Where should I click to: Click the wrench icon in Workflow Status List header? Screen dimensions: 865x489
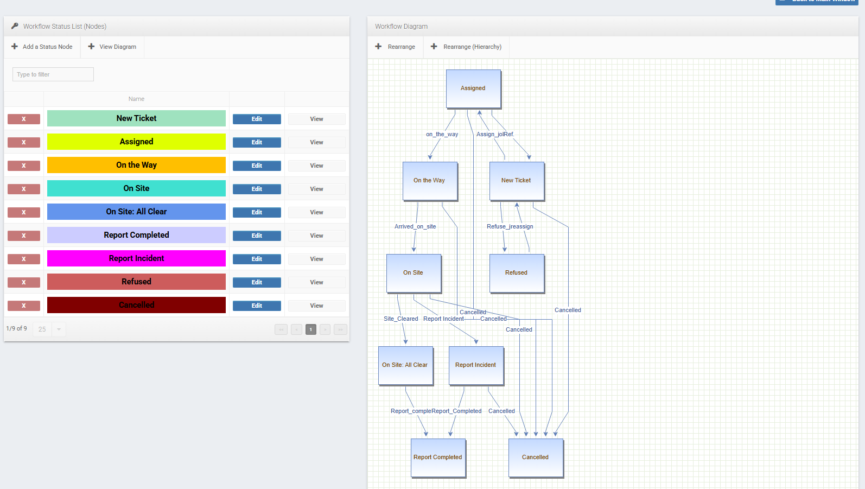click(15, 26)
